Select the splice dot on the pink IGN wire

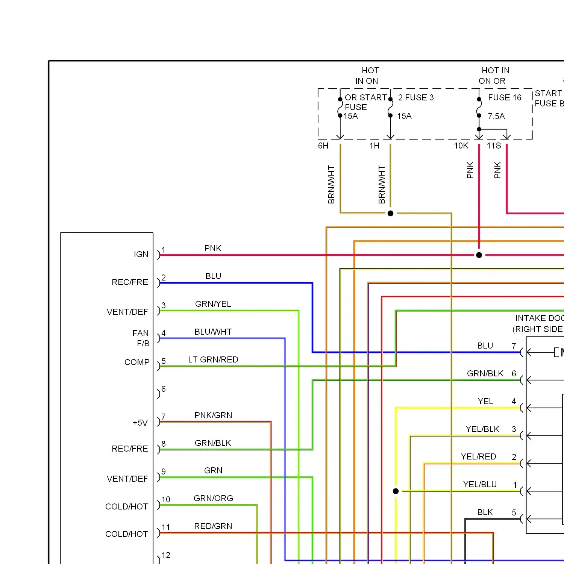coord(479,255)
